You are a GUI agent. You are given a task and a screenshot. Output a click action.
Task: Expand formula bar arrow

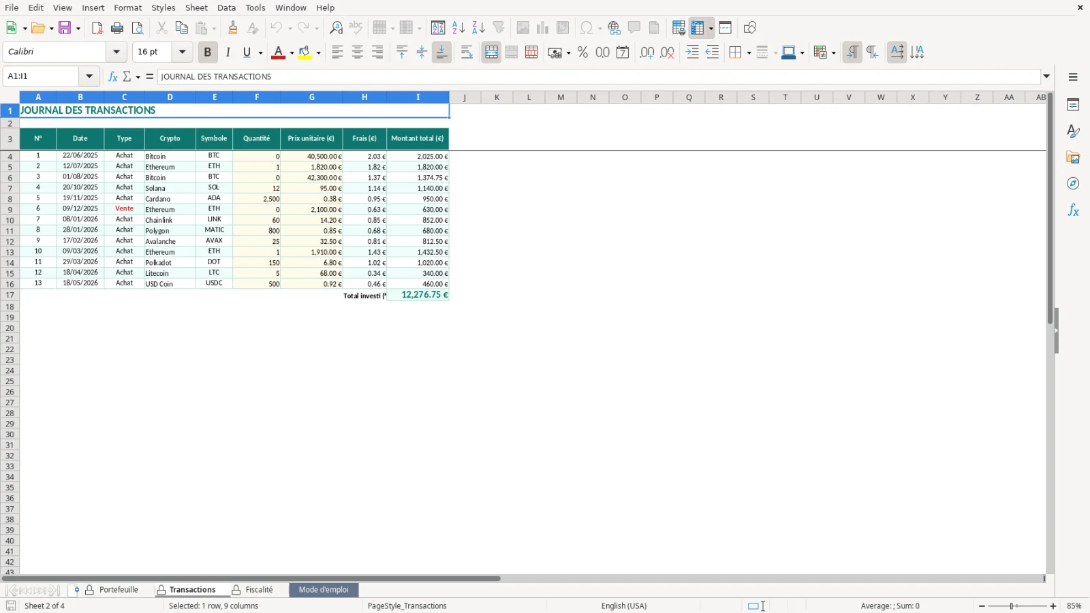coord(1047,76)
